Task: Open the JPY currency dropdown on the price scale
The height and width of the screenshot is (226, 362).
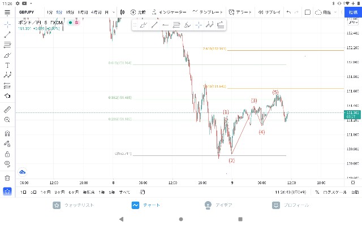Action: pyautogui.click(x=353, y=23)
